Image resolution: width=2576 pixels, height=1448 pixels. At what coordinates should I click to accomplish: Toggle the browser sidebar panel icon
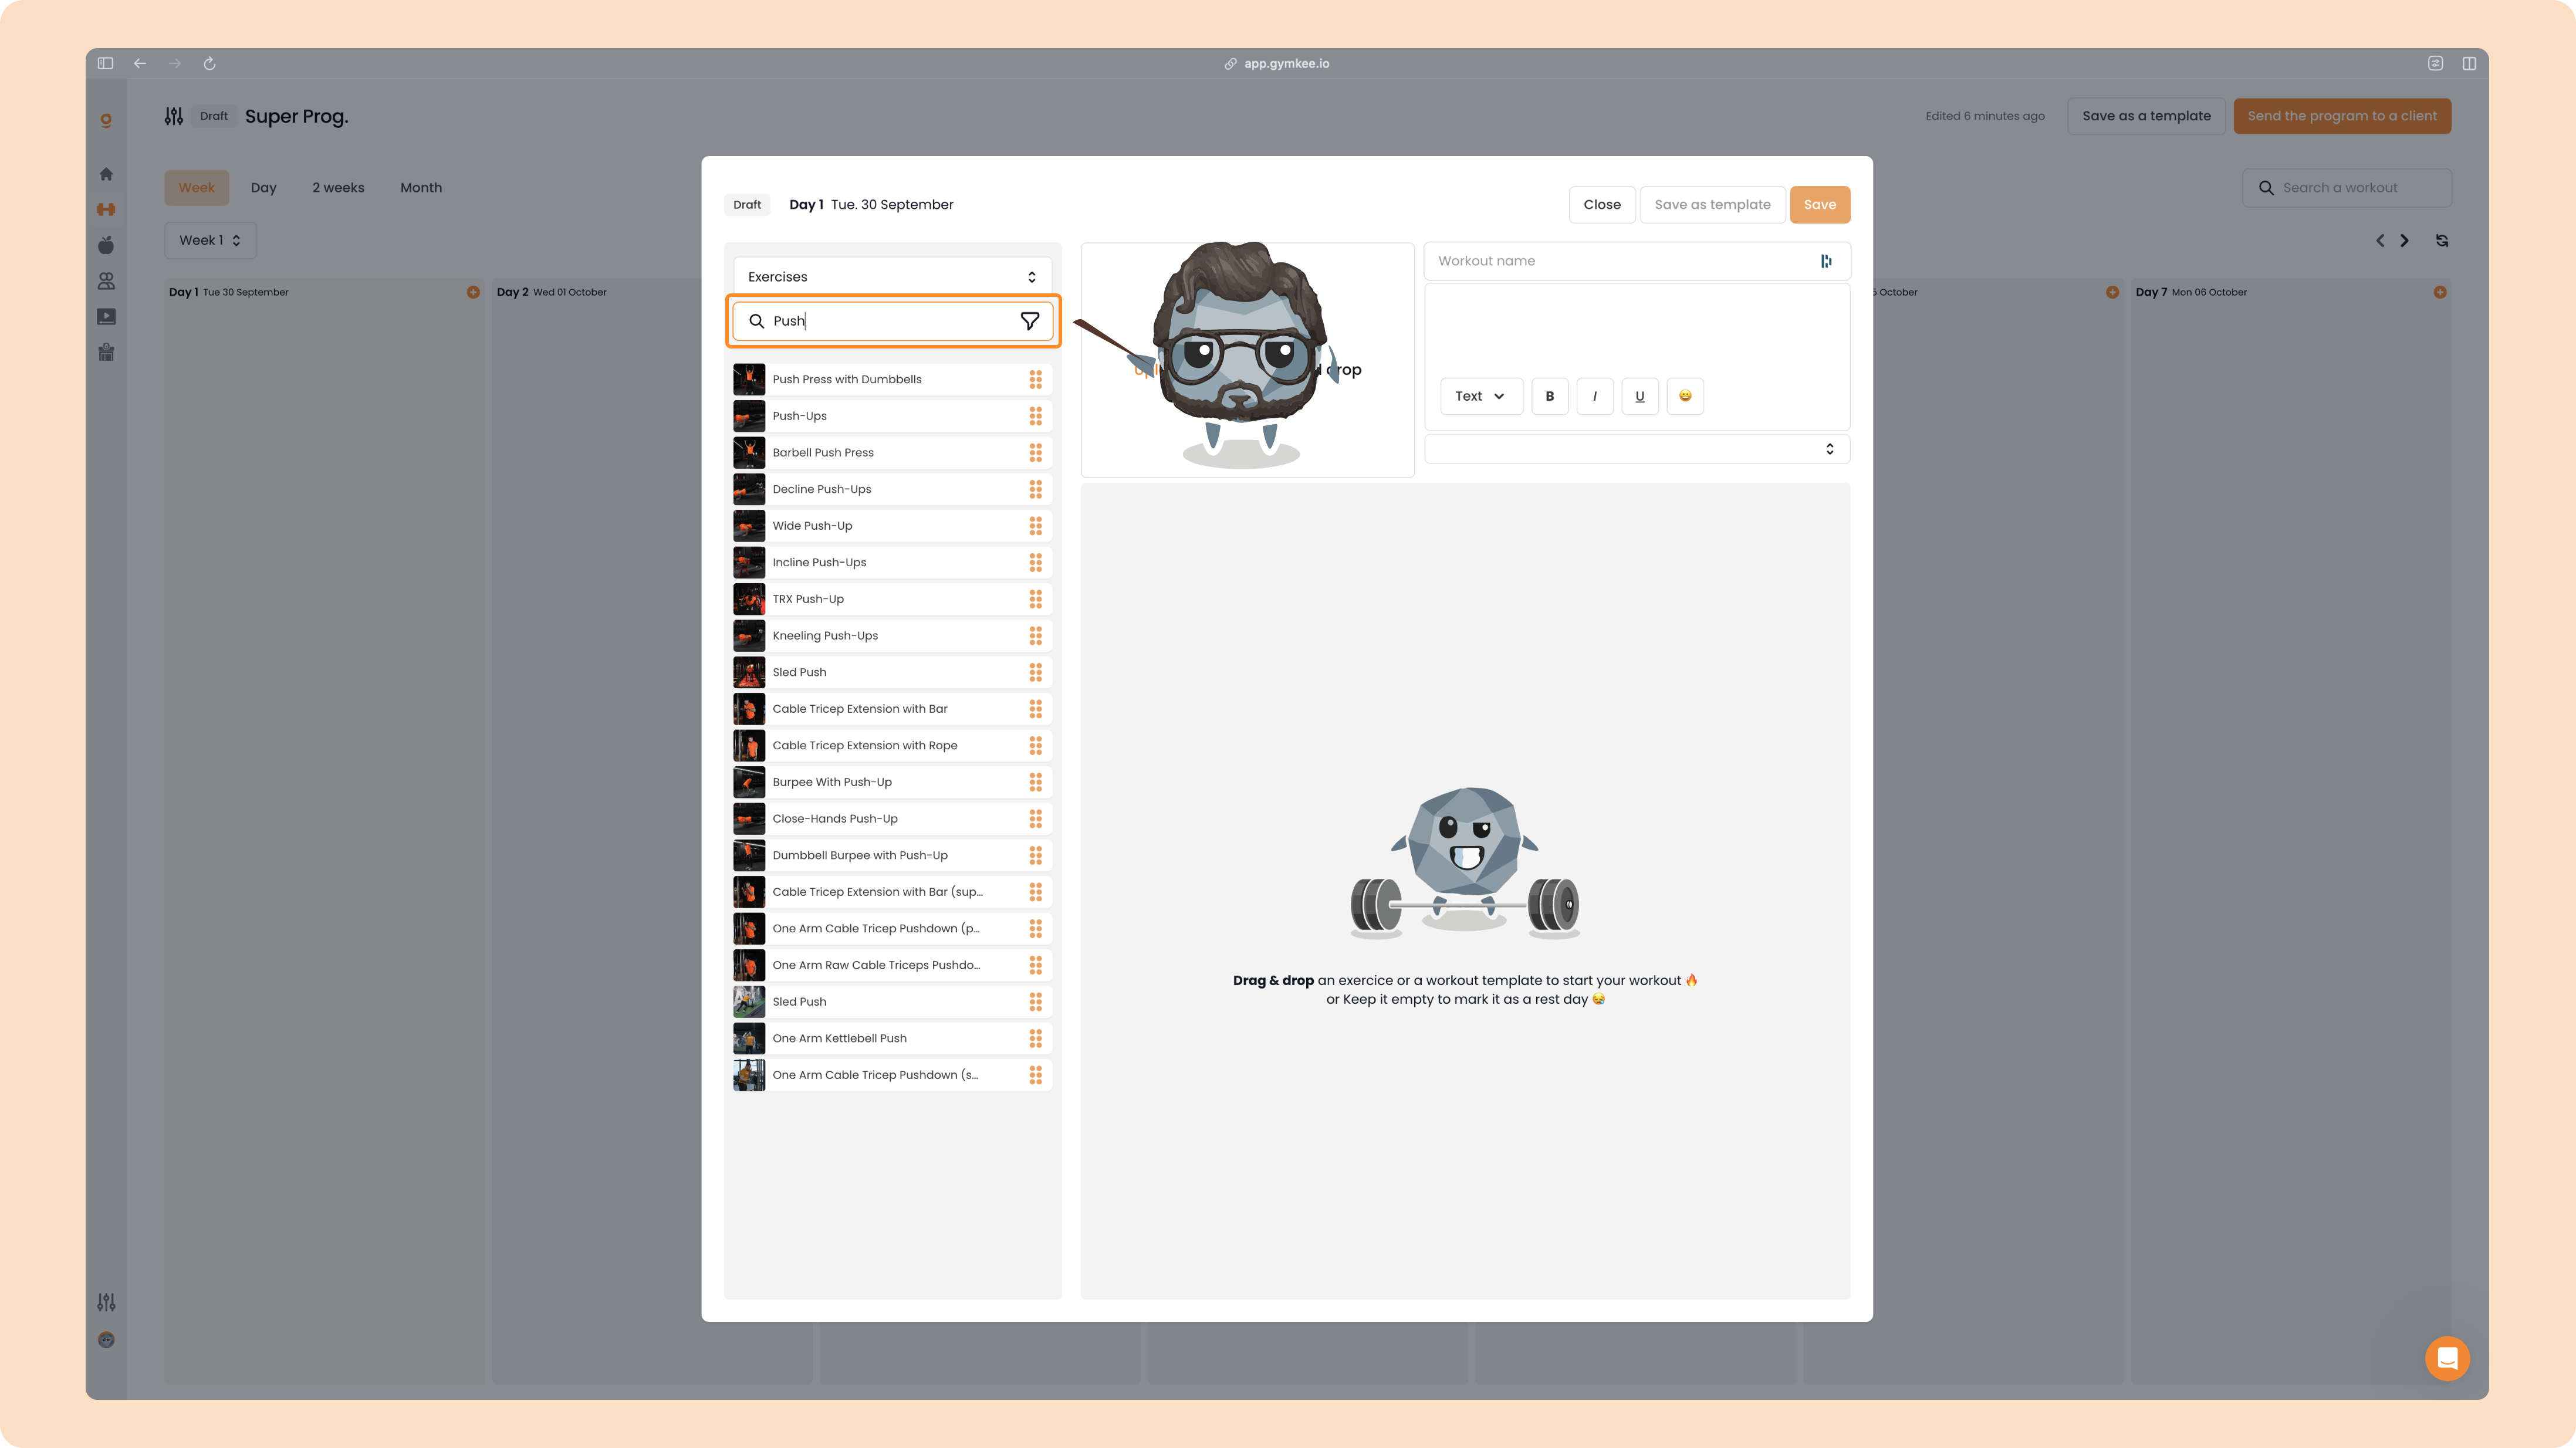pos(105,63)
